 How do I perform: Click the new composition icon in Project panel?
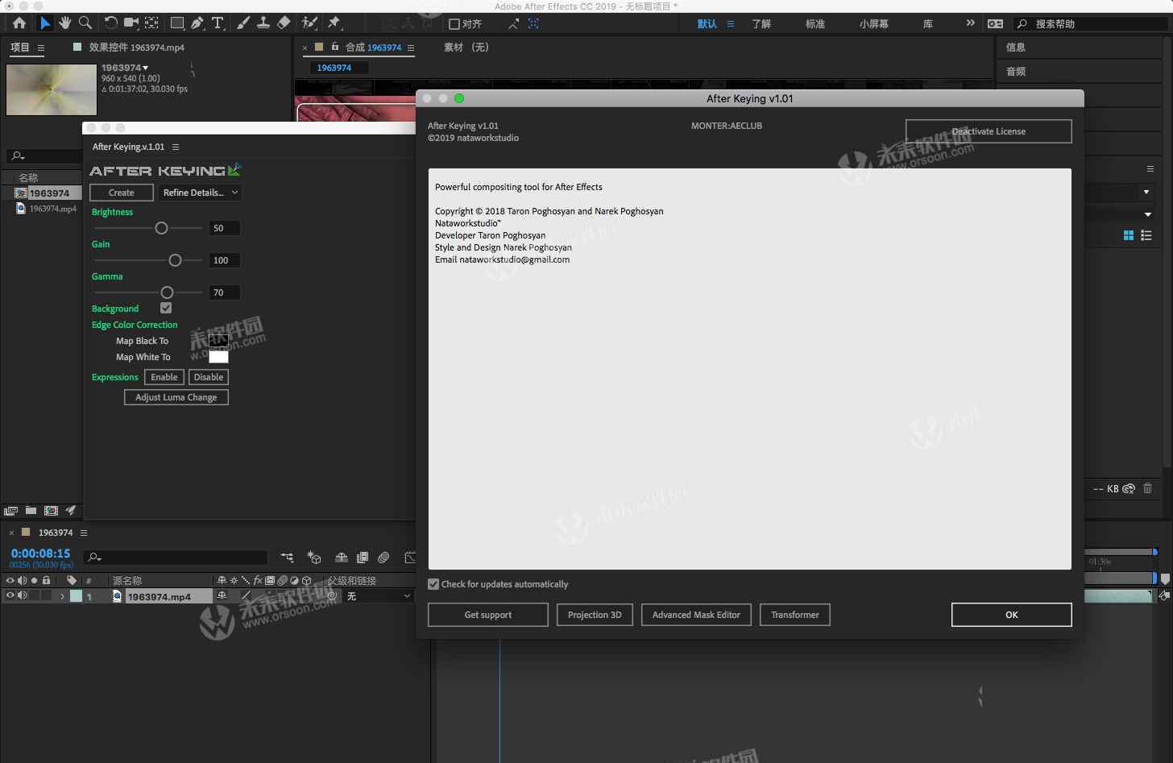click(x=51, y=511)
